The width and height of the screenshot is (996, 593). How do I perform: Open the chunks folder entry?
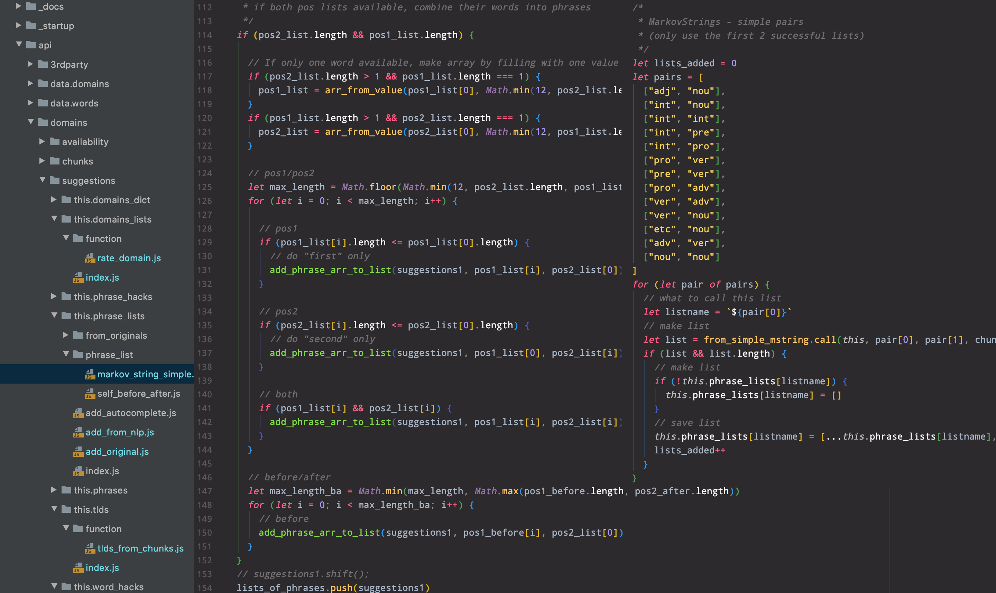click(x=77, y=161)
